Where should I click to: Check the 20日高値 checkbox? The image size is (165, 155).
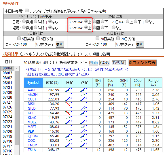97,38
